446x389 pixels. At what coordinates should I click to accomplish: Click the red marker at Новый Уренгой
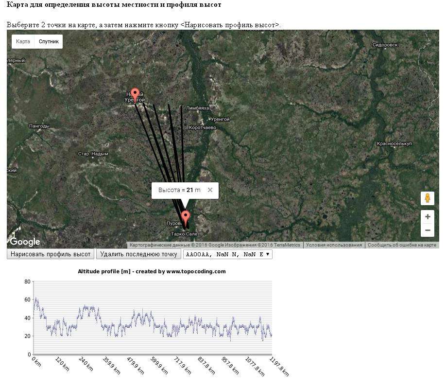135,94
